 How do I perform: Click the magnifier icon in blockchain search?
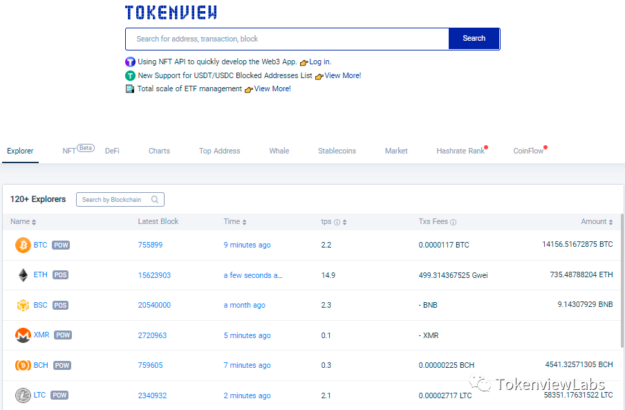pyautogui.click(x=155, y=200)
